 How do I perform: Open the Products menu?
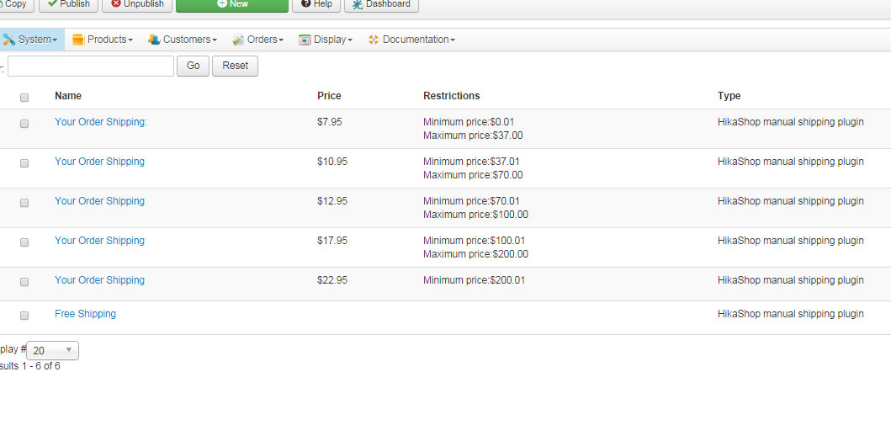103,40
